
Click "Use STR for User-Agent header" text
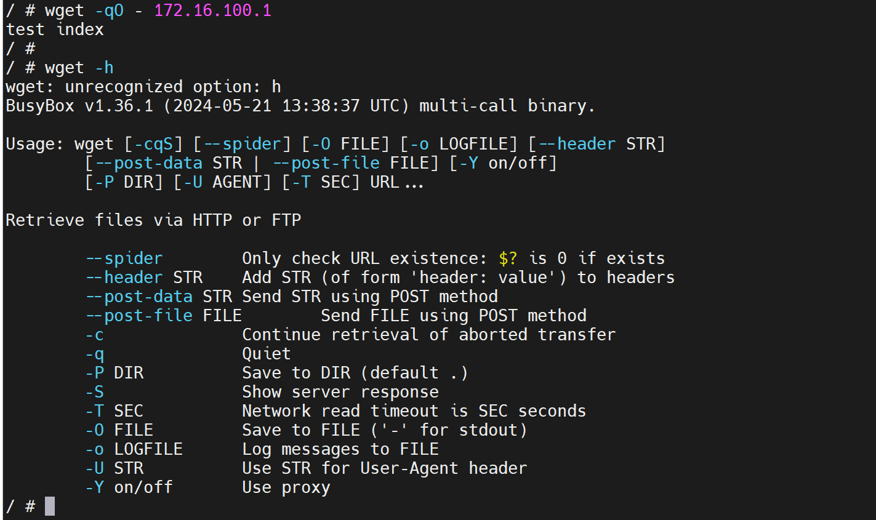point(384,468)
